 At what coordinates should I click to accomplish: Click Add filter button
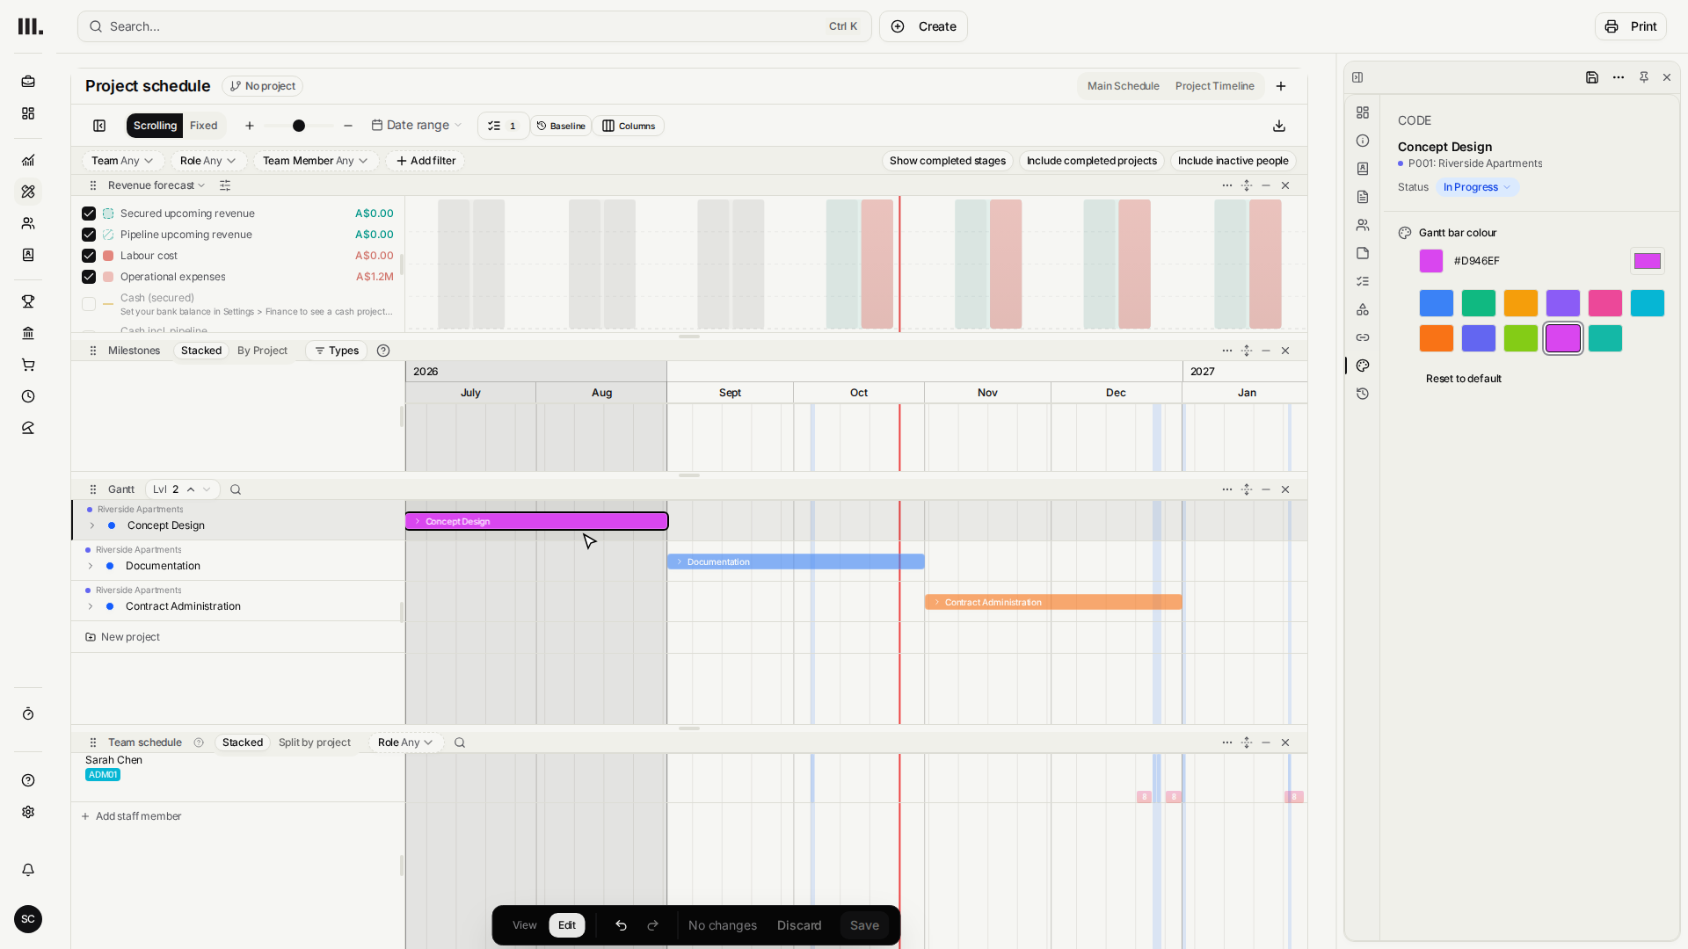point(426,161)
